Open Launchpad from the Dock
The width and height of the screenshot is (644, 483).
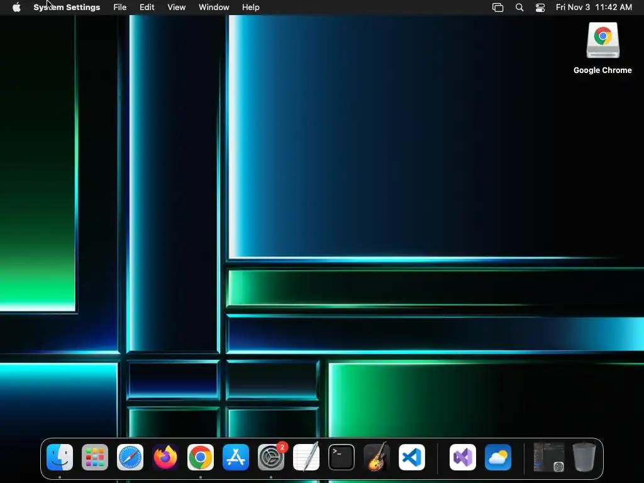pos(95,457)
